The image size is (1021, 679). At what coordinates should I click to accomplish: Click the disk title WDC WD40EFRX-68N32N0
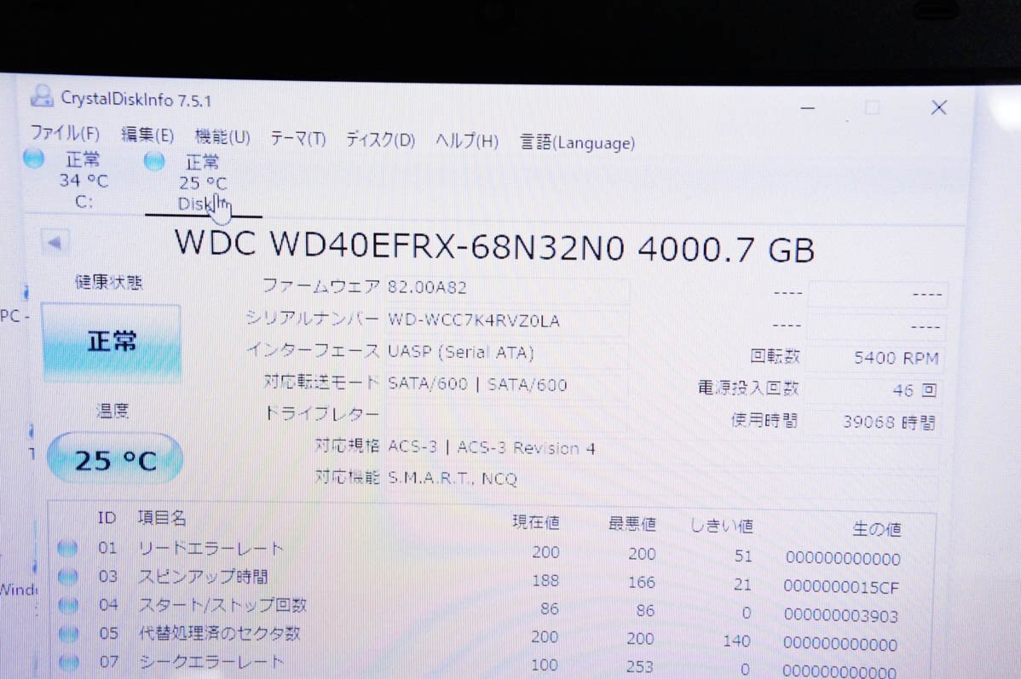click(399, 245)
